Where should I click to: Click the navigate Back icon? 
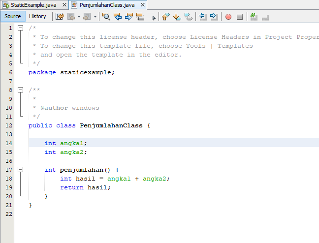pos(71,16)
